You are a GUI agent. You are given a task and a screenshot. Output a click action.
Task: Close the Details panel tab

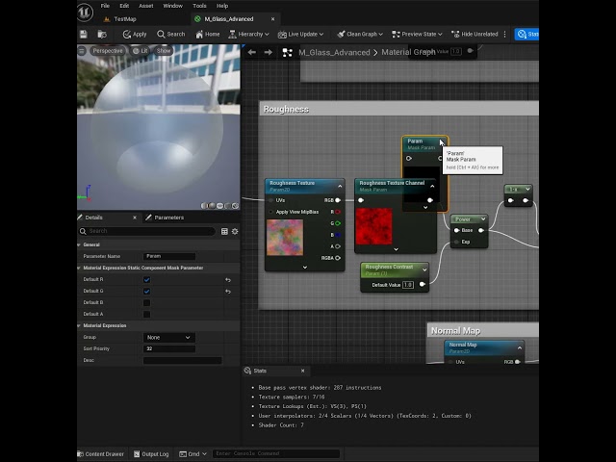(x=135, y=218)
